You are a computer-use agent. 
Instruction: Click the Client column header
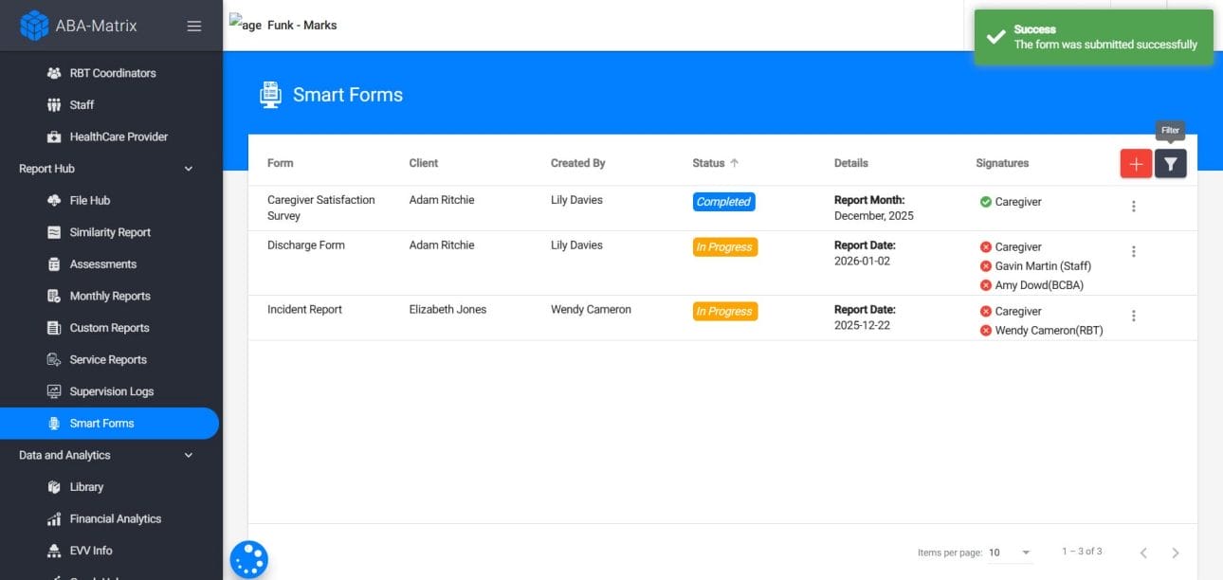pos(424,163)
